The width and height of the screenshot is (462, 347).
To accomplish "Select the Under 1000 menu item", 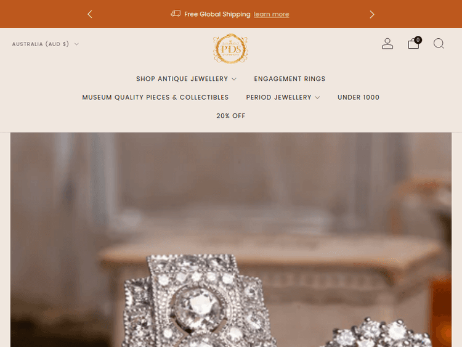I will pos(359,97).
